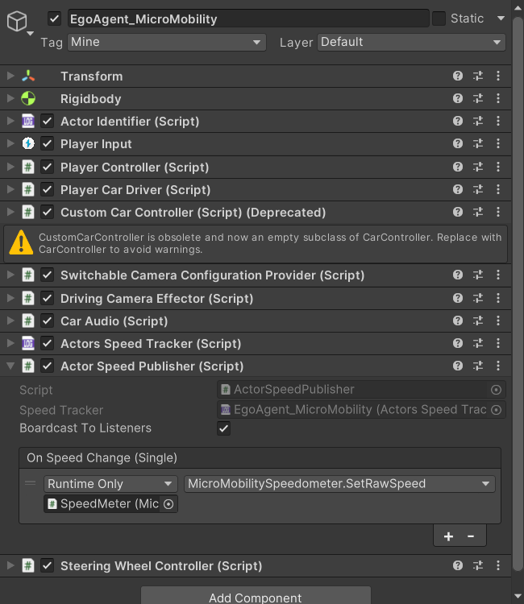Image resolution: width=524 pixels, height=604 pixels.
Task: Disable the Car Audio script
Action: click(47, 321)
